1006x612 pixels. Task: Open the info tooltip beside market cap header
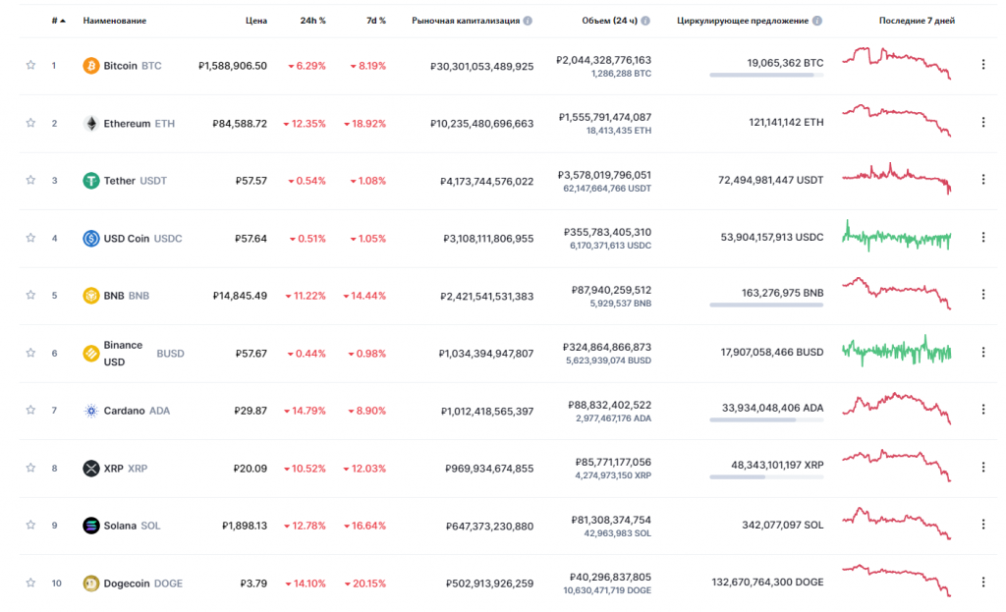click(x=529, y=21)
